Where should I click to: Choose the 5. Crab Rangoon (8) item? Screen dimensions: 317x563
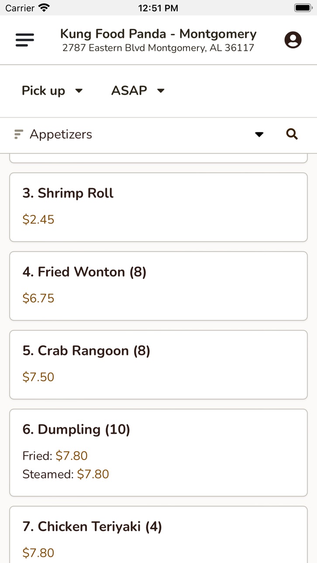coord(158,365)
